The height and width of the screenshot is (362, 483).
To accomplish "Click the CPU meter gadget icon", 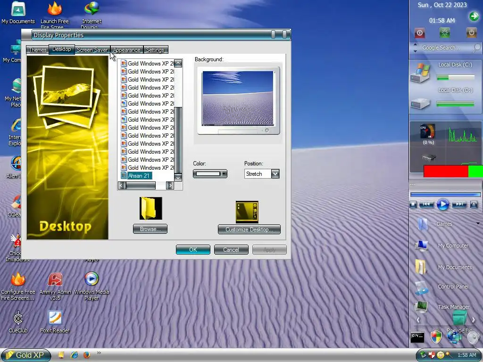I will tap(428, 132).
